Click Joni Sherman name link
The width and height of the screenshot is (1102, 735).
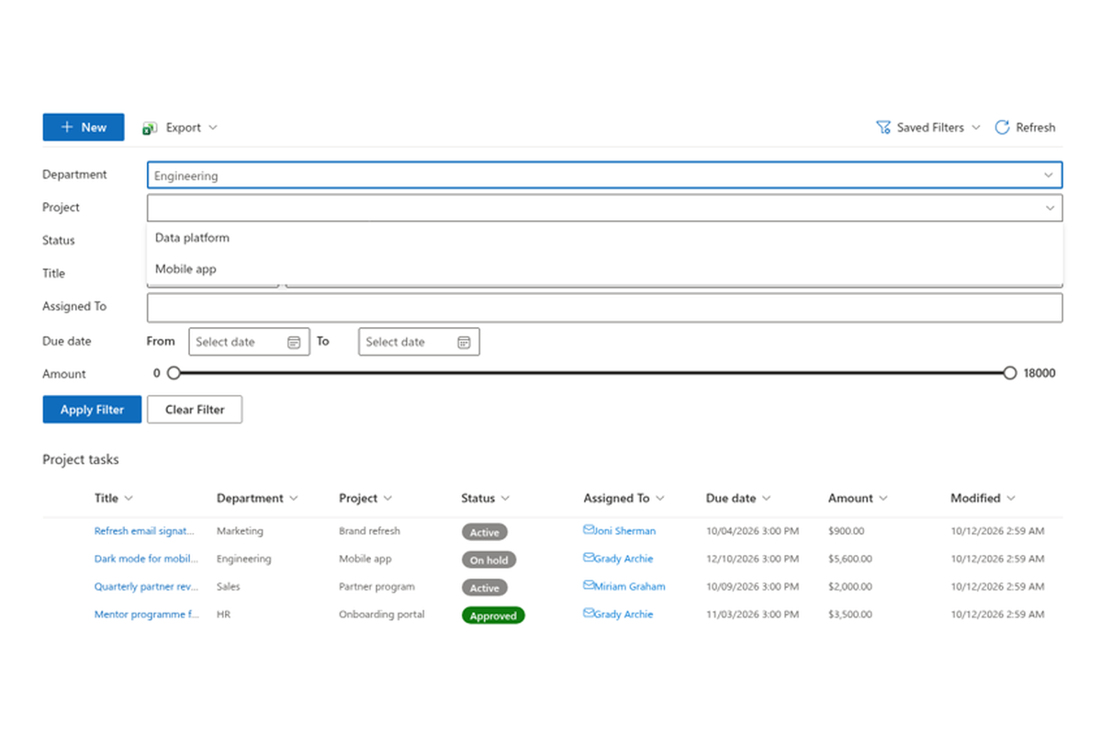click(625, 531)
